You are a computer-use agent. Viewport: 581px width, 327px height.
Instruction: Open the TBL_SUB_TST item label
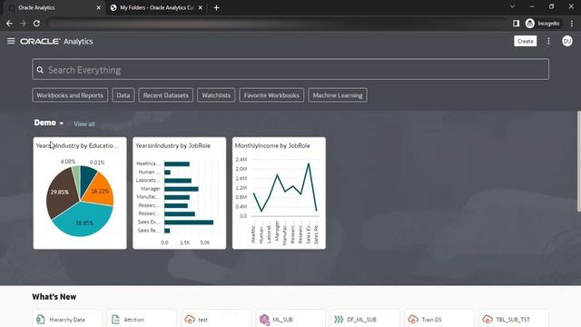pyautogui.click(x=513, y=320)
